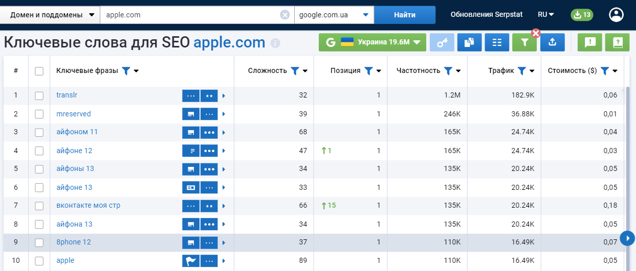Open sort arrow for Трафик column
Screen dimensions: 636x271
532,71
